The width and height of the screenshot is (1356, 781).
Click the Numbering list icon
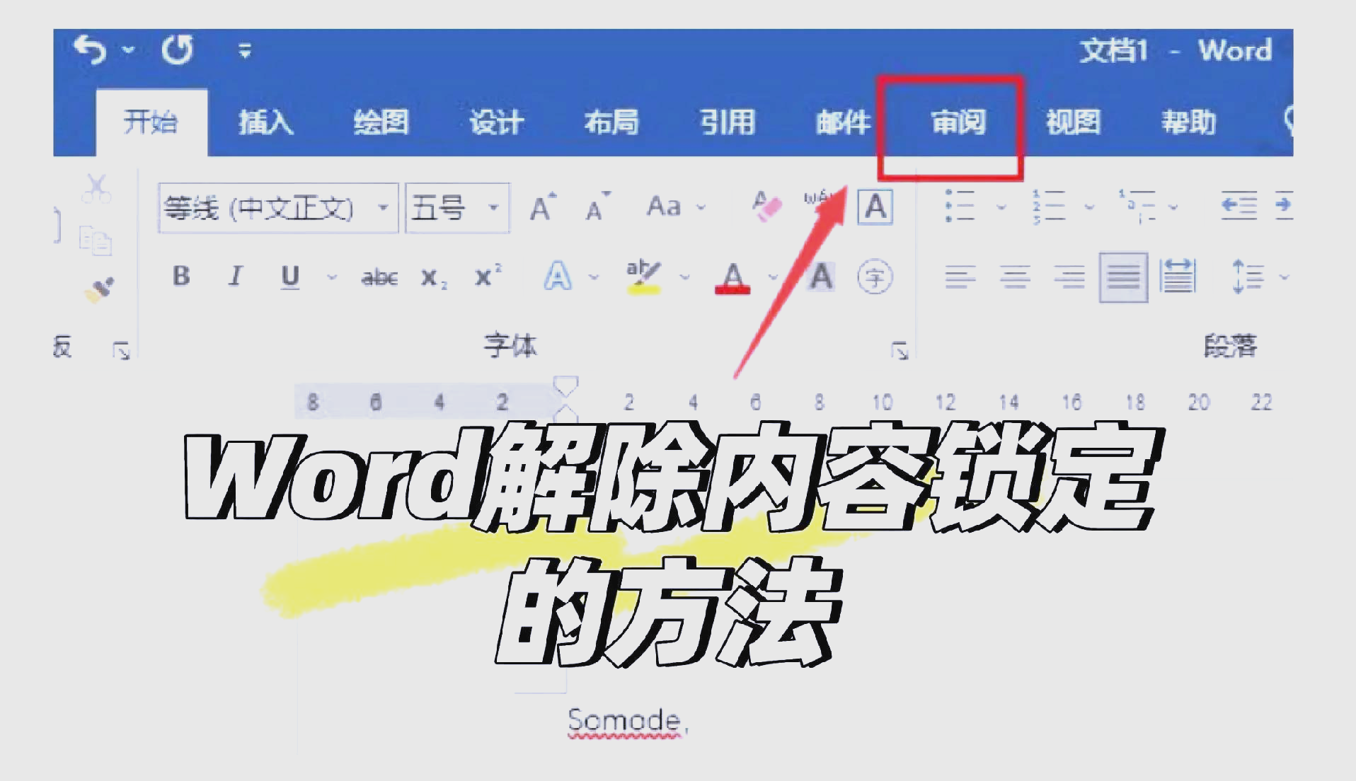pyautogui.click(x=1048, y=207)
